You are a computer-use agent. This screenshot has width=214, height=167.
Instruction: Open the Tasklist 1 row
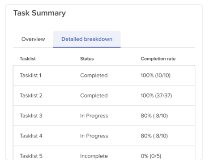pyautogui.click(x=104, y=75)
